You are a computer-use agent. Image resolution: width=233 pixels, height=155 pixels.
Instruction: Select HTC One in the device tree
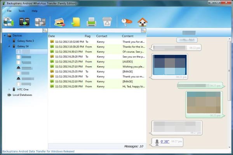click(x=23, y=90)
